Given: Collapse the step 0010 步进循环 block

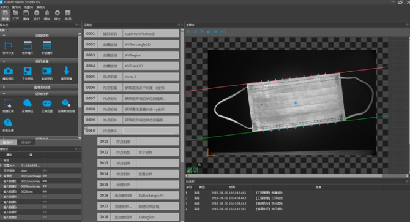Looking at the screenshot, I should click(x=86, y=128).
